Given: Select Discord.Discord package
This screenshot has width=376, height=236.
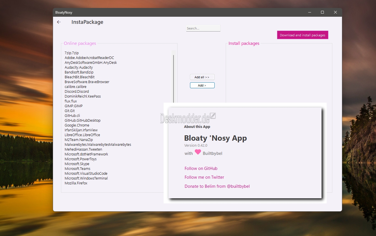Looking at the screenshot, I should (x=77, y=92).
